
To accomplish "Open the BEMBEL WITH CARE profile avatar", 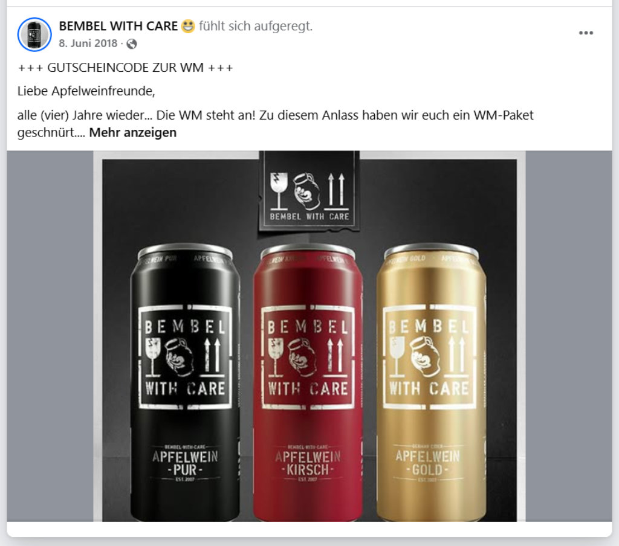I will [34, 34].
